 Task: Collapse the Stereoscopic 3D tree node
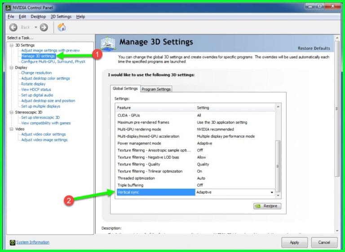pyautogui.click(x=11, y=112)
